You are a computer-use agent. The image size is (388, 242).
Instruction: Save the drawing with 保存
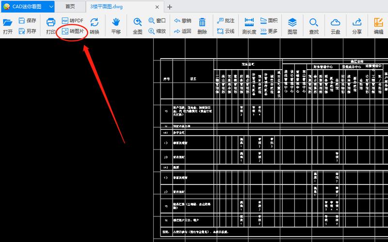click(27, 20)
